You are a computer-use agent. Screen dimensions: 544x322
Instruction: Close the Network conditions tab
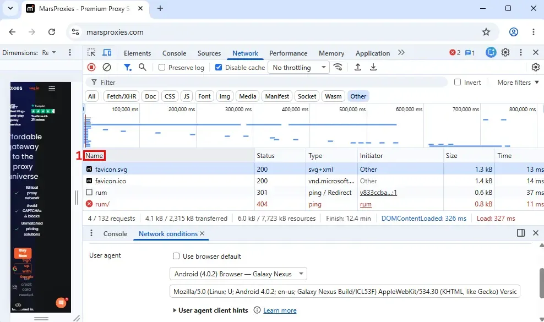tap(202, 233)
